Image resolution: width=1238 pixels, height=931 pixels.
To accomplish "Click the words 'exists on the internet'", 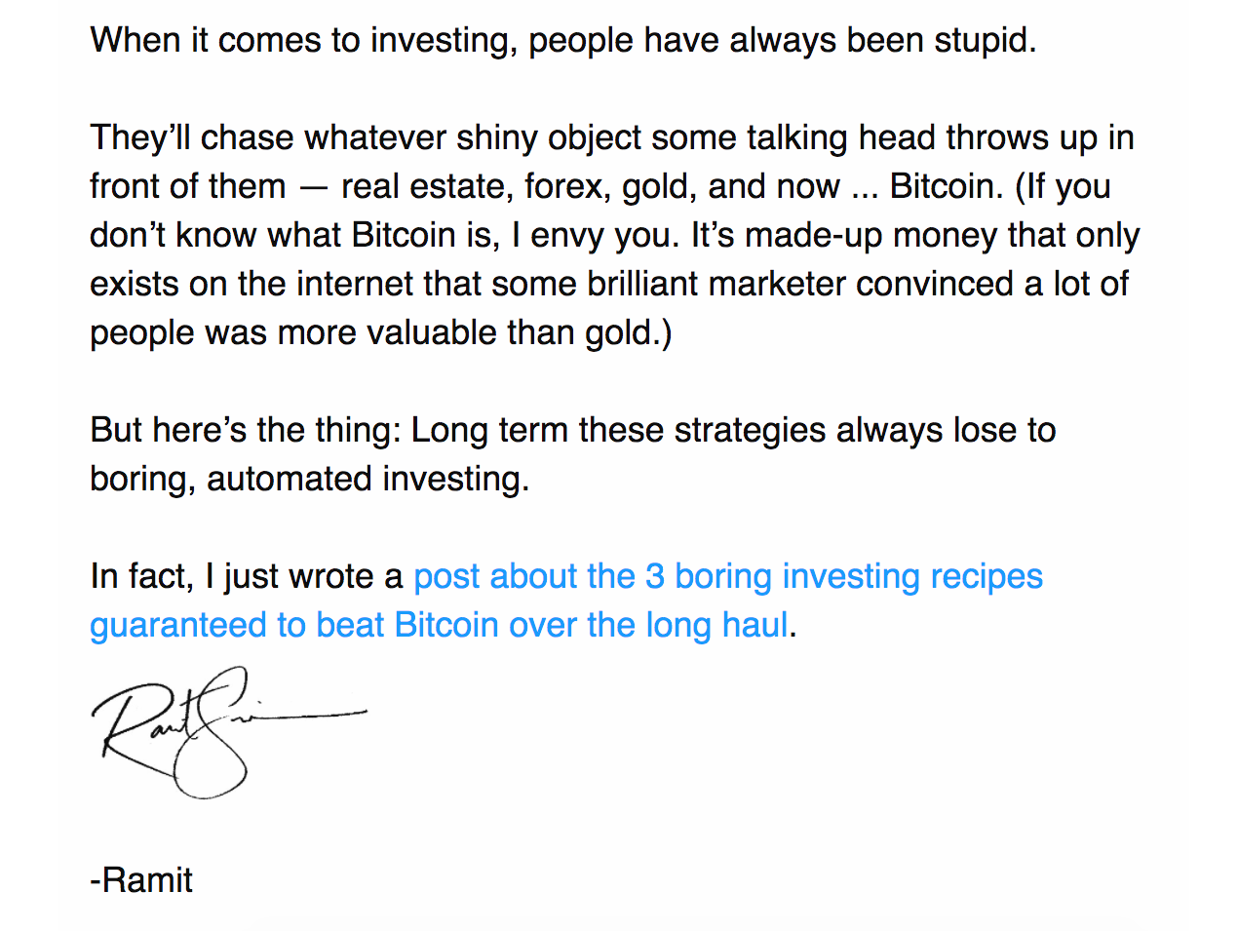I will coord(252,285).
